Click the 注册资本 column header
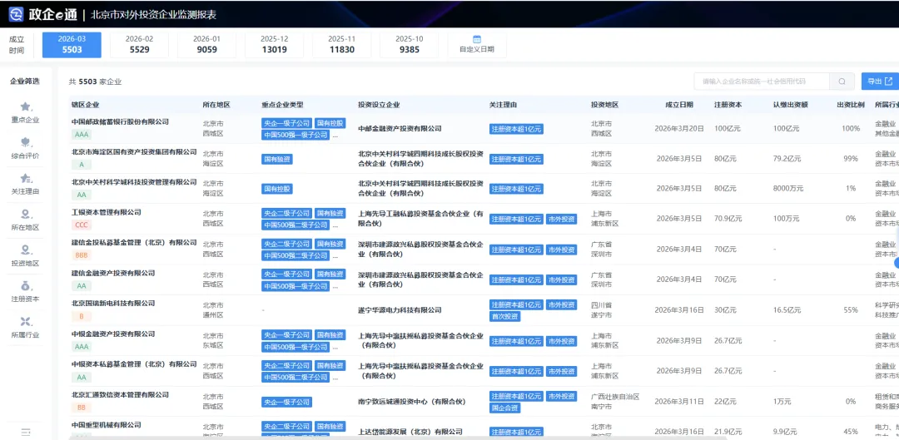Viewport: 899px width, 440px height. click(x=728, y=105)
